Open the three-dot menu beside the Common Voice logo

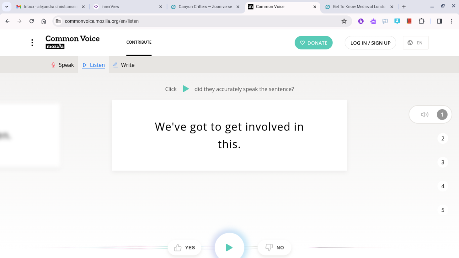click(32, 43)
